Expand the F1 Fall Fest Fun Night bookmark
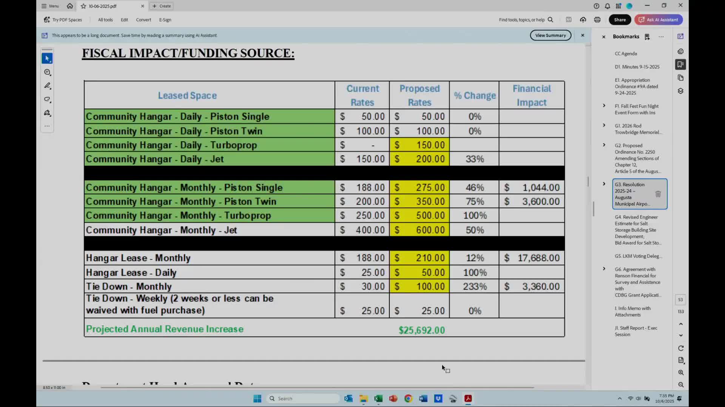Viewport: 725px width, 407px height. 604,106
